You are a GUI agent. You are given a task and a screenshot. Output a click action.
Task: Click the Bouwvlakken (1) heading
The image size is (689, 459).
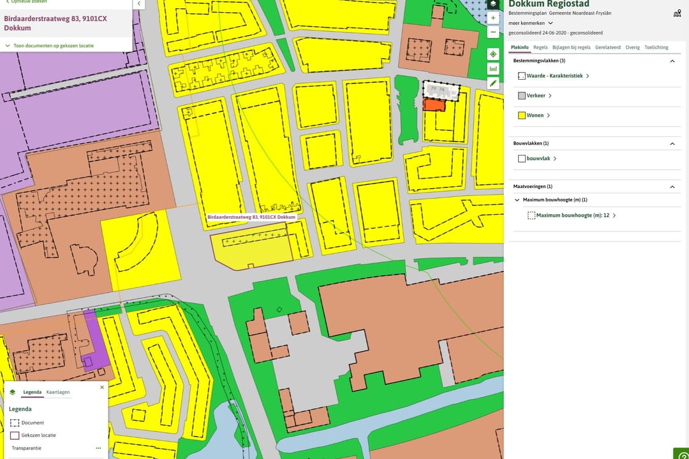[x=531, y=143]
